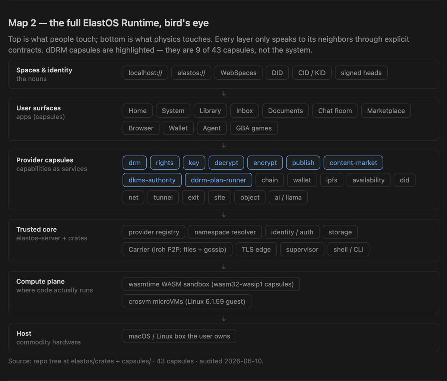Click the Map 2 heading
The width and height of the screenshot is (447, 381).
(x=108, y=23)
